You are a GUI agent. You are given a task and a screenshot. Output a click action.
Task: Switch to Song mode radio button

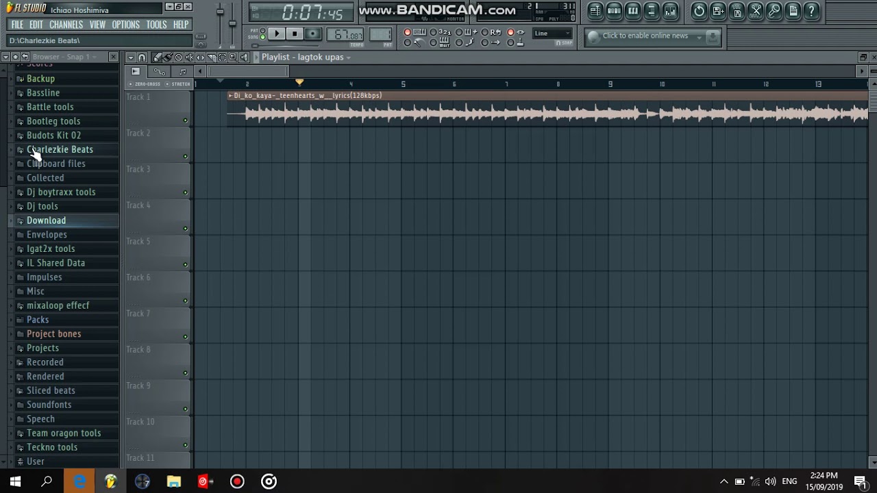262,37
